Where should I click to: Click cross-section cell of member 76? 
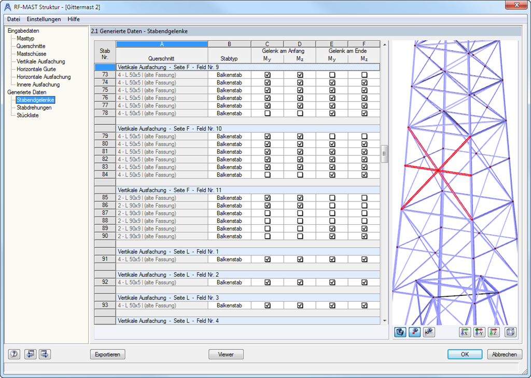(162, 98)
